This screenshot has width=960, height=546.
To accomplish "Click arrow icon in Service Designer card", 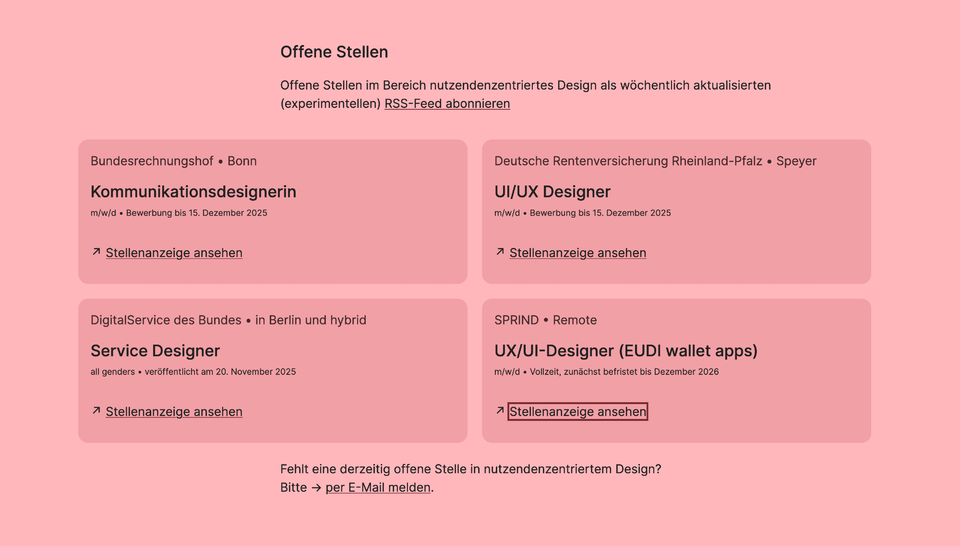I will pos(96,411).
